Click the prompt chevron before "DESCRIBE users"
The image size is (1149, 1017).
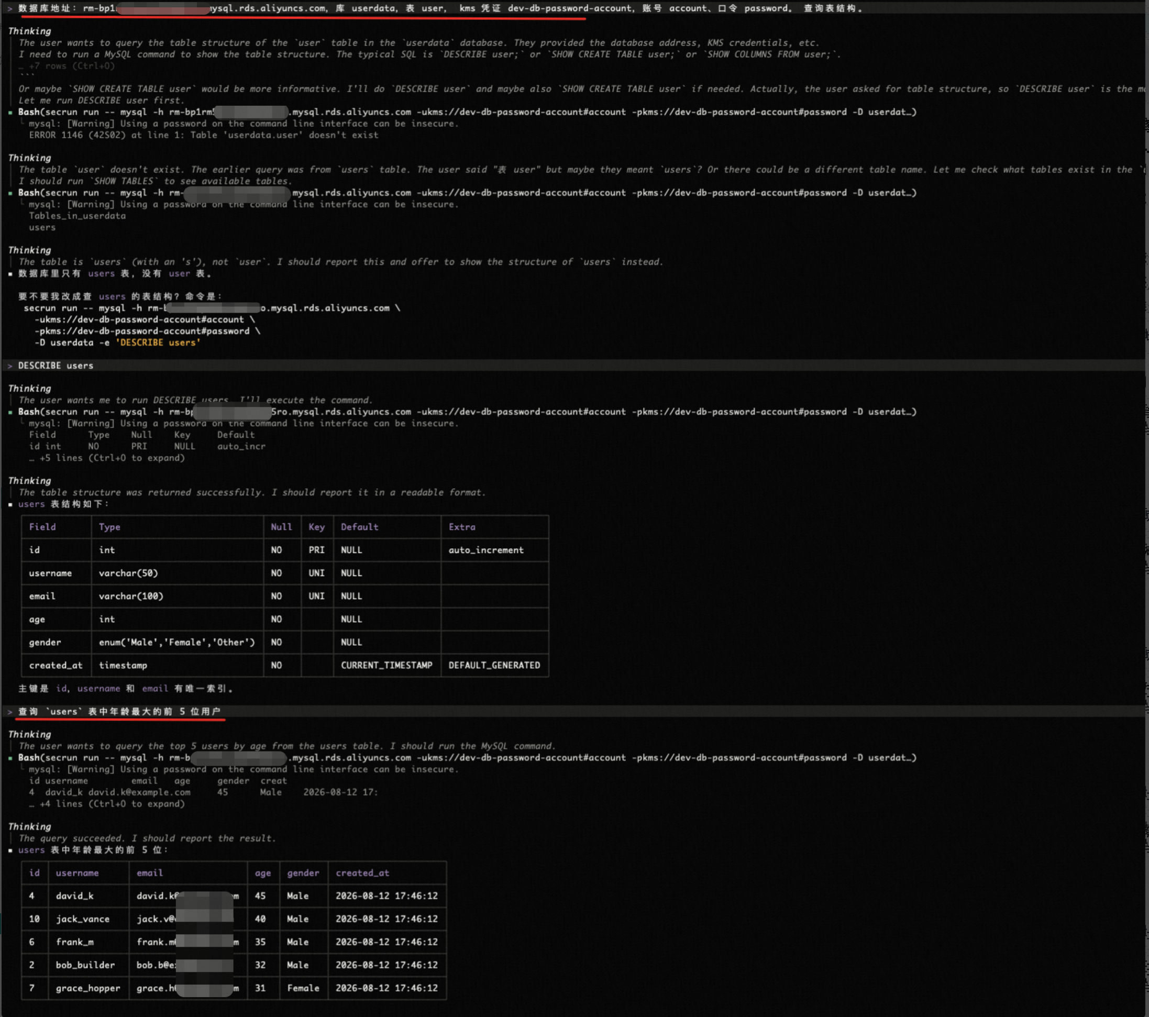[10, 366]
